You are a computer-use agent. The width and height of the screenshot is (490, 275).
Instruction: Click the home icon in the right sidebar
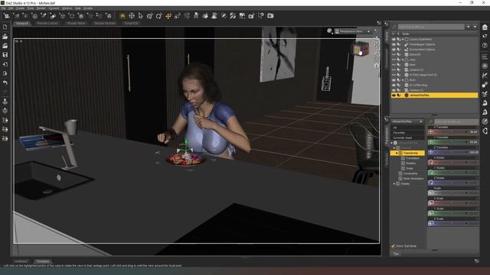point(485,27)
